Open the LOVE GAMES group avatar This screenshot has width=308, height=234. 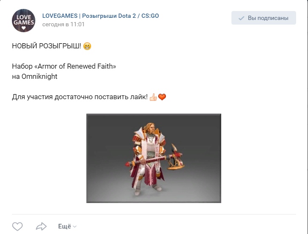pos(24,20)
